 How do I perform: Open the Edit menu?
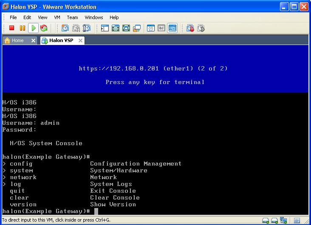point(27,17)
